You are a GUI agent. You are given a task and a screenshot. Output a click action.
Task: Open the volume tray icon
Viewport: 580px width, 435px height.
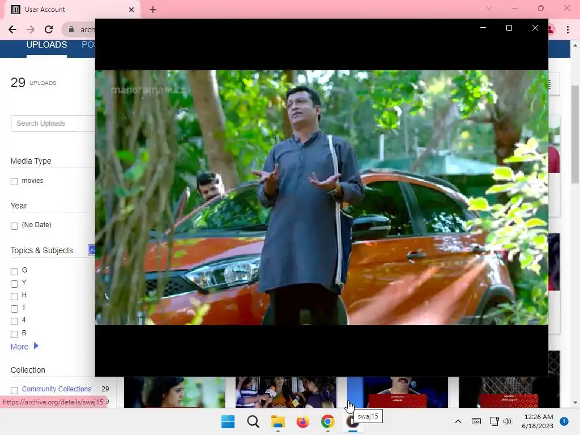507,421
